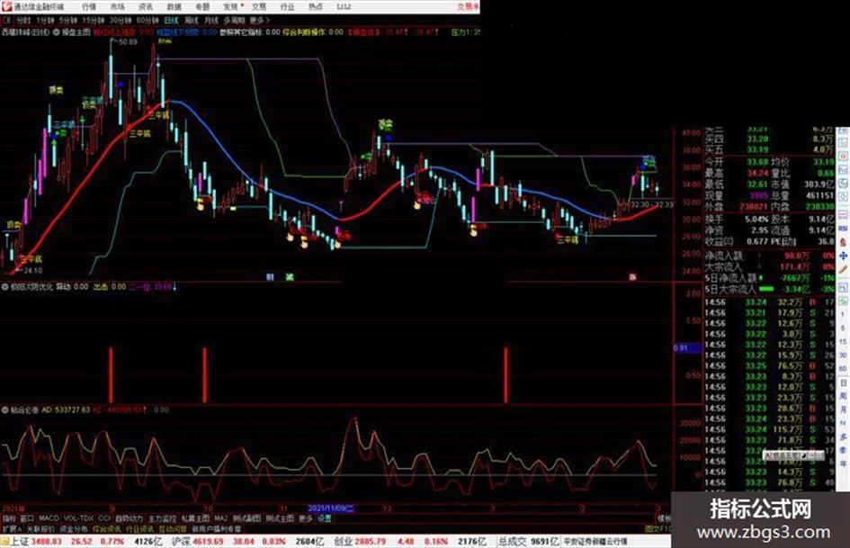Select 60 minute shortcut in right sidebar
Viewport: 850px width, 548px height.
(x=843, y=369)
